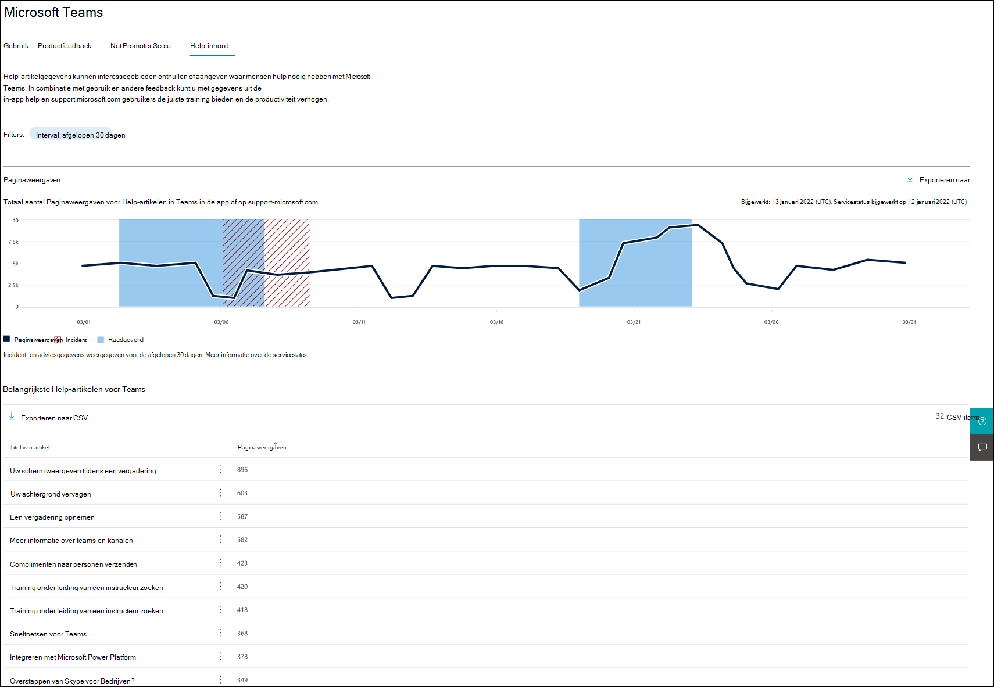The width and height of the screenshot is (994, 687).
Task: Open options for Sneltoetsen voor Teams
Action: [x=221, y=633]
